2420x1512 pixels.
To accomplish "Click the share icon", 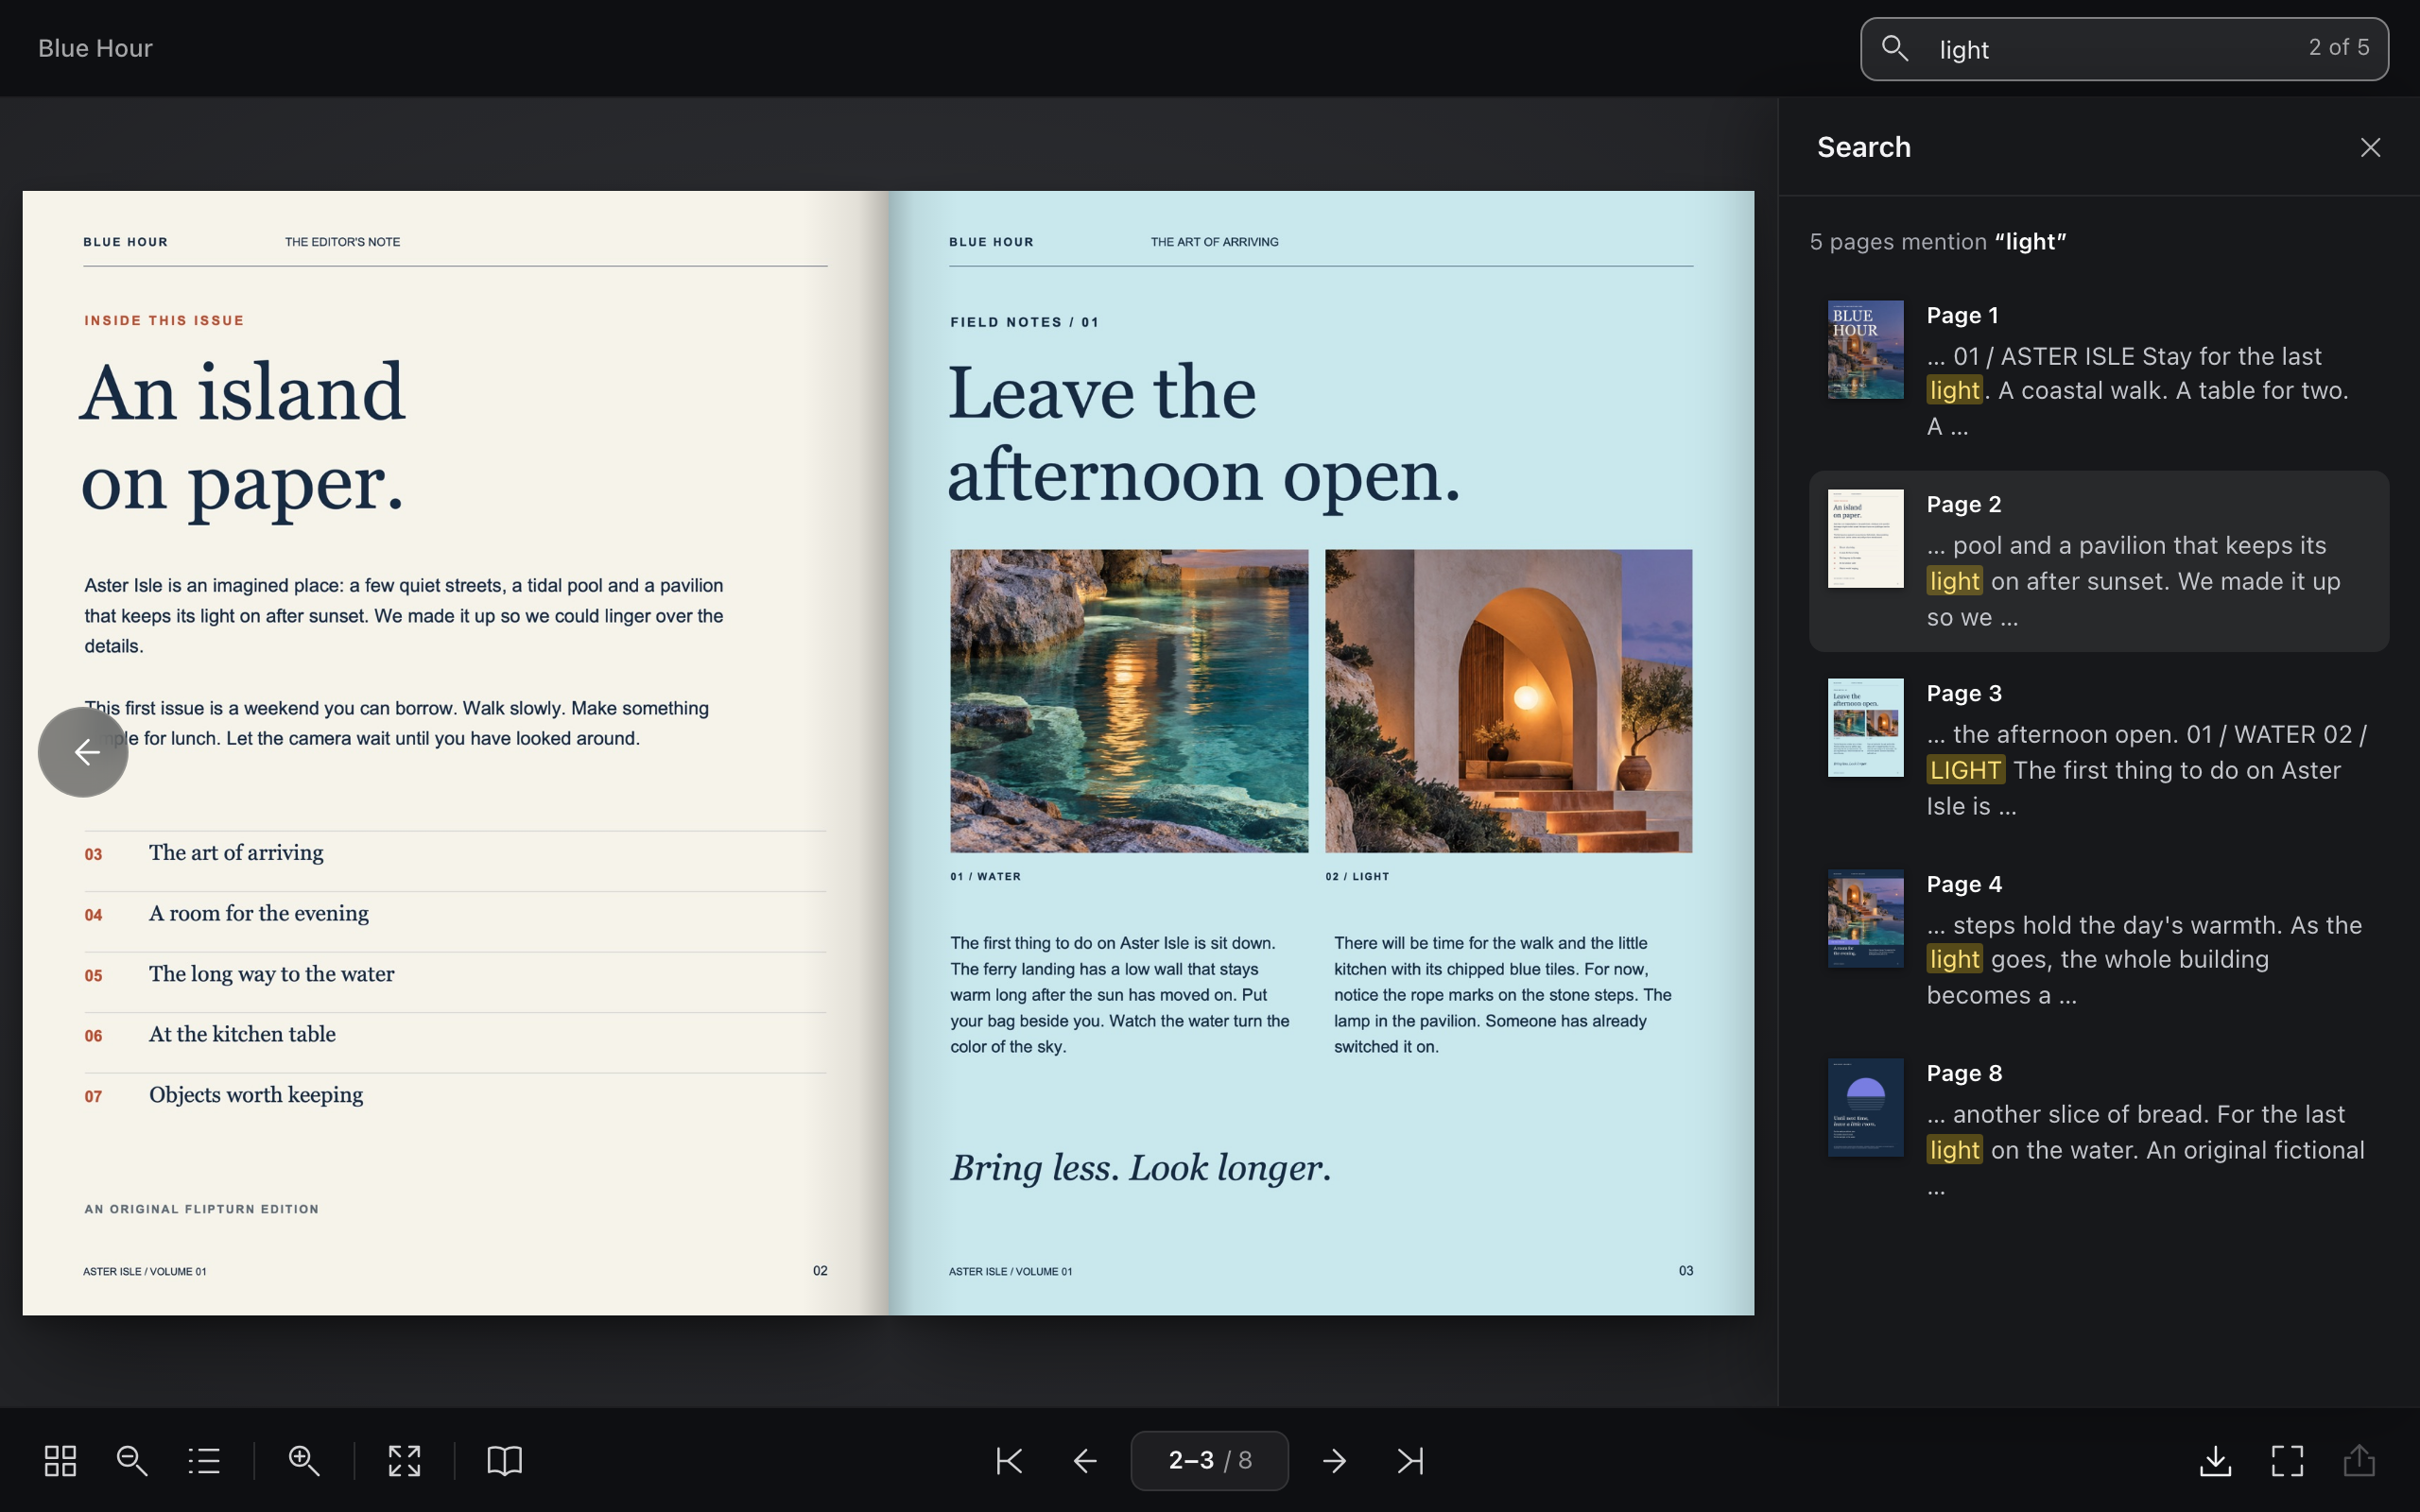I will [2359, 1461].
